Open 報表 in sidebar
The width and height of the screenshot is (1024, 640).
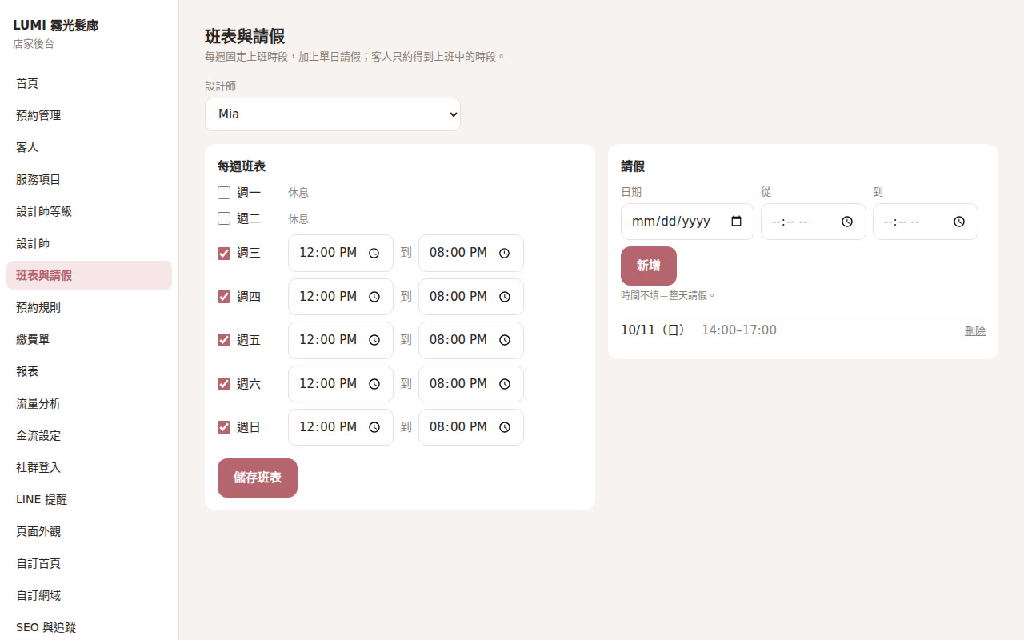tap(89, 371)
